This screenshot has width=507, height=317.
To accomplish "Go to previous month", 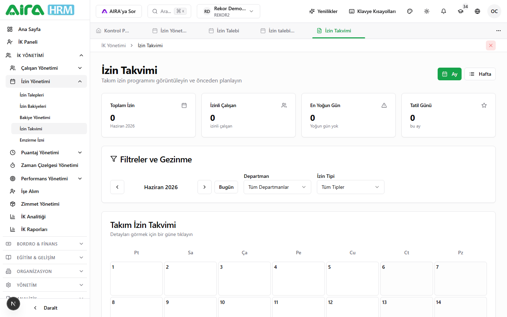I will 117,187.
